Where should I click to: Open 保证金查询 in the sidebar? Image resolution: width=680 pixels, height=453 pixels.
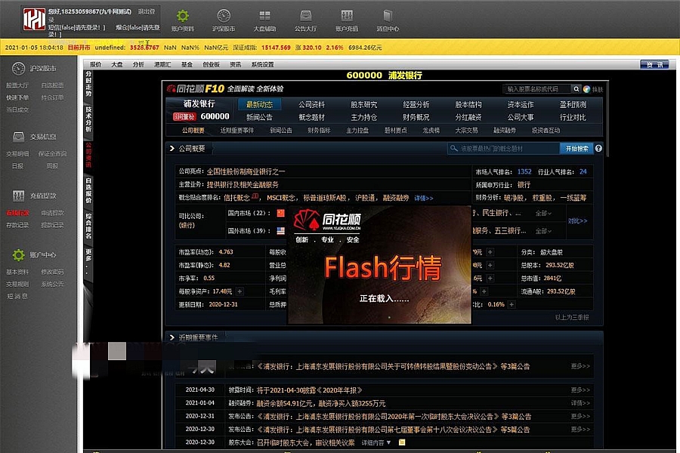coord(52,153)
